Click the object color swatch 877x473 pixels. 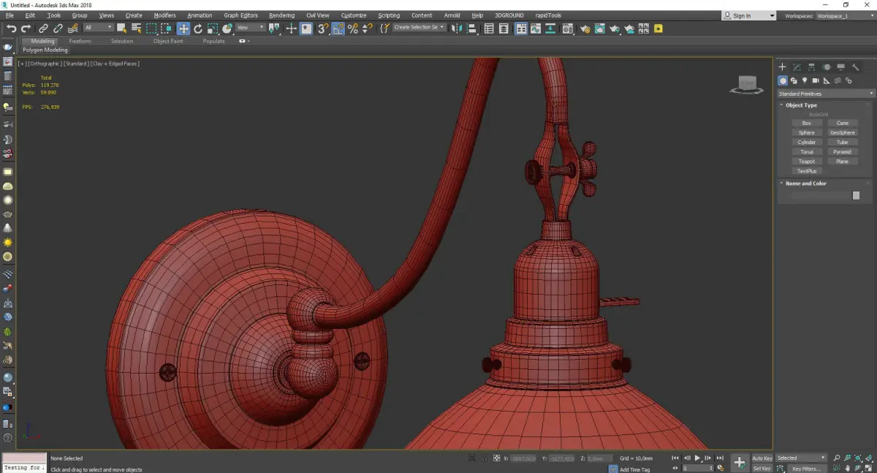point(856,196)
